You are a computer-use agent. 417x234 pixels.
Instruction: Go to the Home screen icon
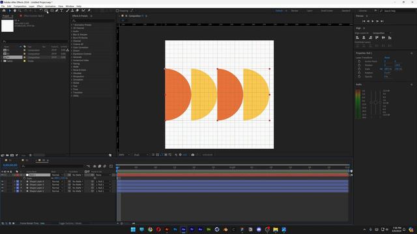tap(4, 10)
